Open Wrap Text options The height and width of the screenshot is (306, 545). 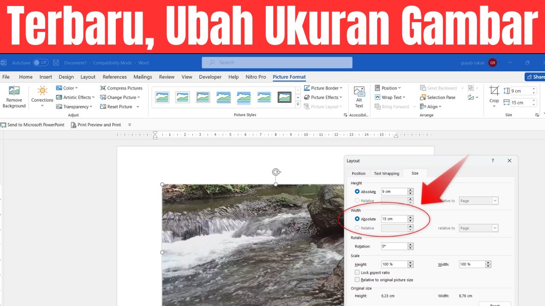[390, 97]
